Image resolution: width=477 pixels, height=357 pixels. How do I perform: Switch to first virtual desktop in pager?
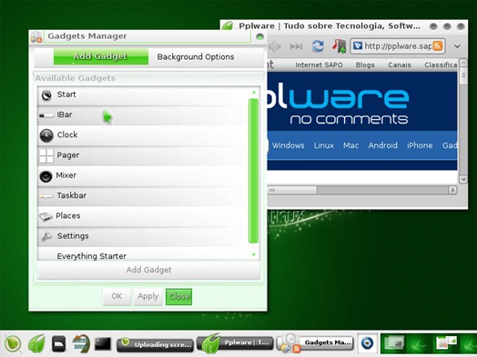394,343
